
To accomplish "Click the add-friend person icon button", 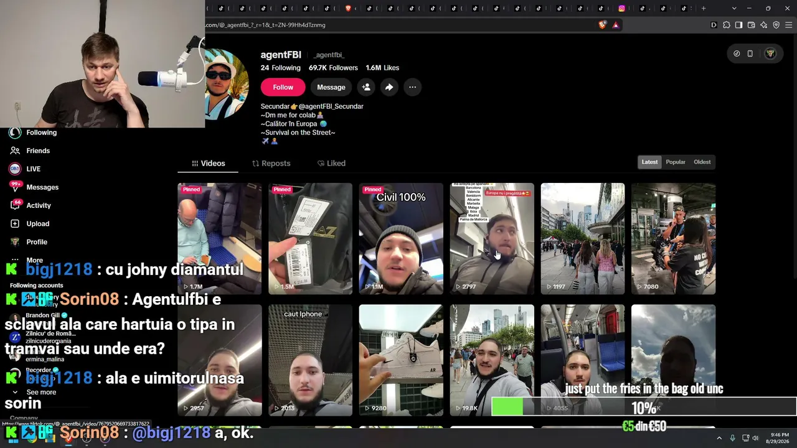I will click(366, 87).
